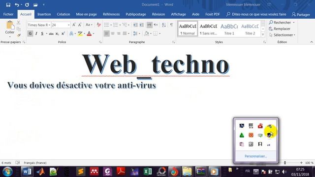Sort with the A-Z sort icon
315x177 pixels.
point(164,25)
